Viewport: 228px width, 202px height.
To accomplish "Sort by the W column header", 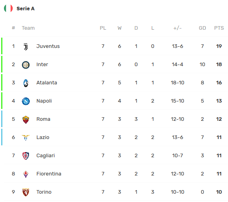I will point(119,28).
